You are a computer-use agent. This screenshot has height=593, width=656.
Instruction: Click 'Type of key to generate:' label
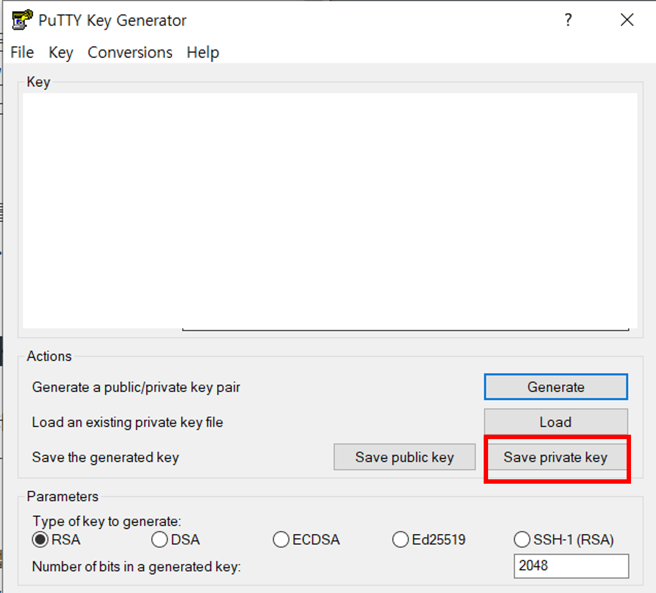point(107,521)
